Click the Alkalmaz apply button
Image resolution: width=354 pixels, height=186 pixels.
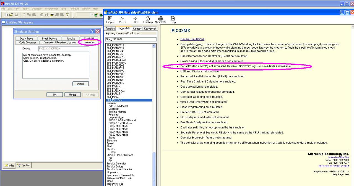[90, 95]
